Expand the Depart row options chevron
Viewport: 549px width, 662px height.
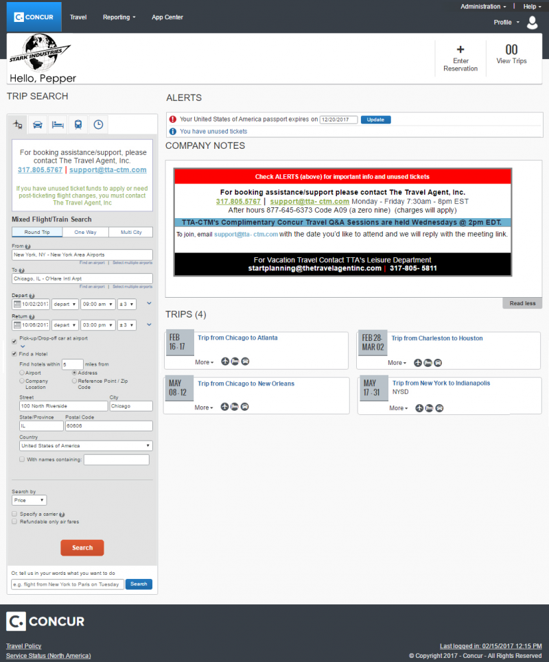point(149,303)
